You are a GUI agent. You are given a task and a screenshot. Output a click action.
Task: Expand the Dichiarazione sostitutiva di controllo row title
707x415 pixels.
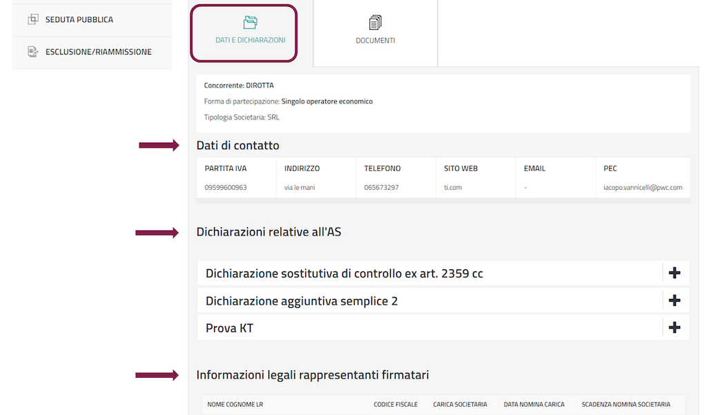click(x=344, y=273)
